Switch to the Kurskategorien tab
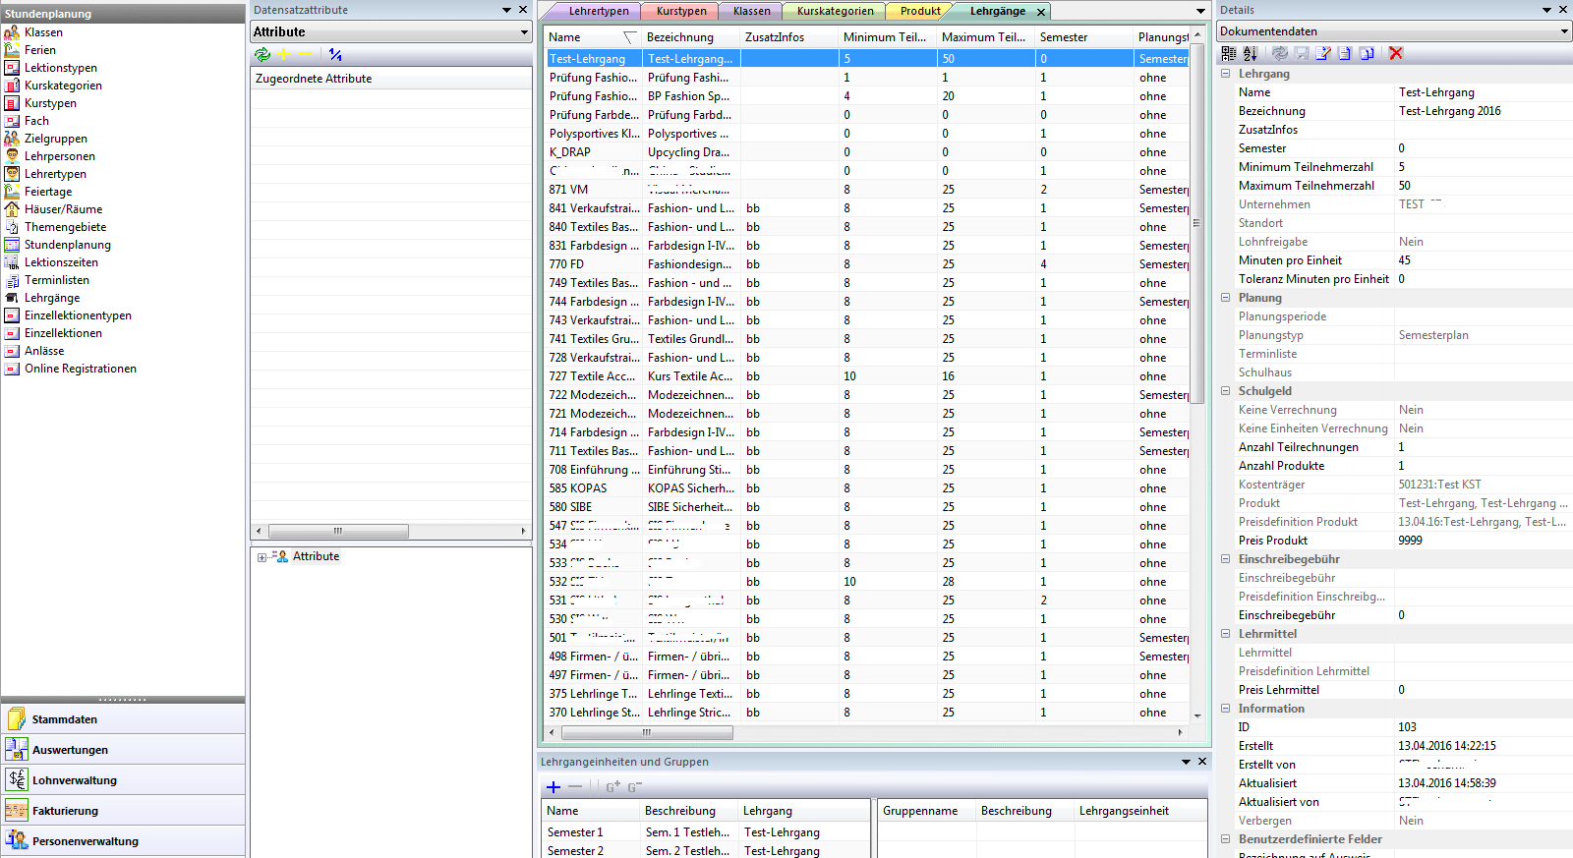Screen dimensions: 1573x858 [835, 11]
